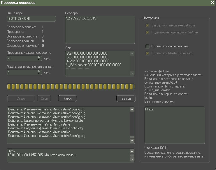Click the Серверов троянов counter value

click(x=43, y=41)
